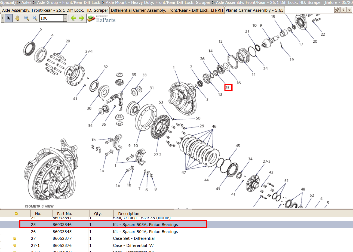Activate the hand pan tool
Image resolution: width=353 pixels, height=252 pixels.
pos(17,18)
